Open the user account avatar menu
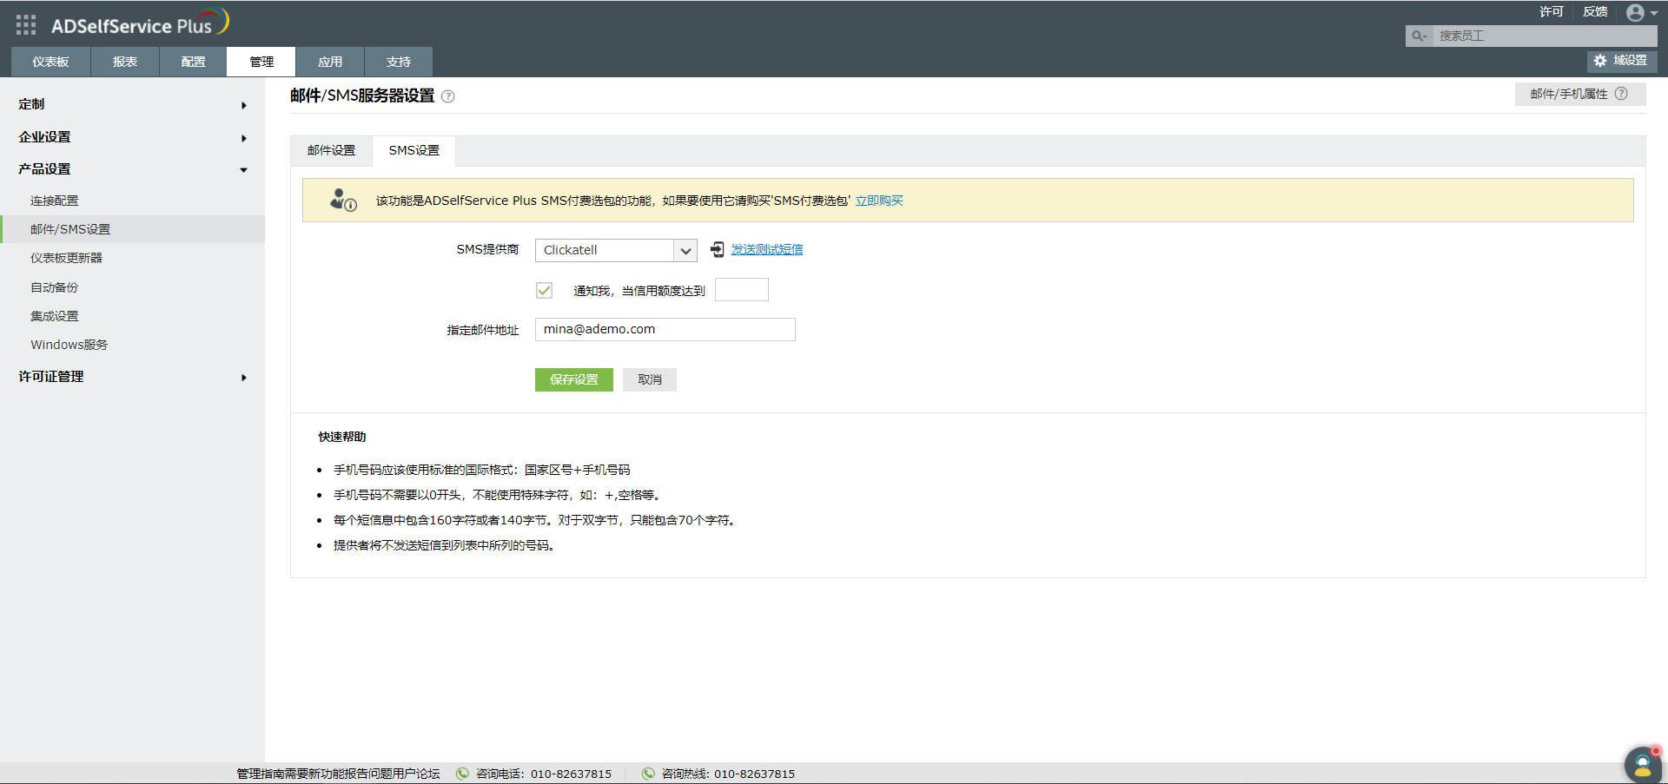The width and height of the screenshot is (1668, 784). point(1641,13)
